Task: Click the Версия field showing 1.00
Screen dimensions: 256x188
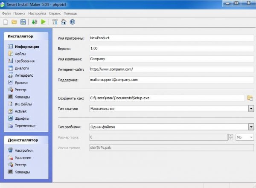Action: coord(172,48)
